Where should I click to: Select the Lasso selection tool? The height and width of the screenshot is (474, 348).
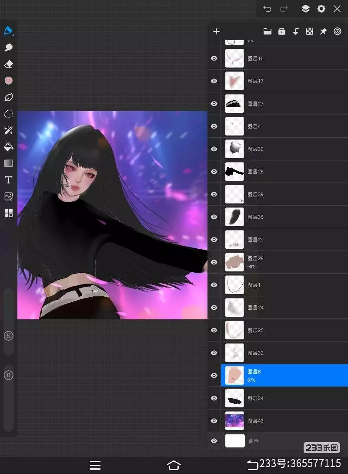tap(8, 114)
